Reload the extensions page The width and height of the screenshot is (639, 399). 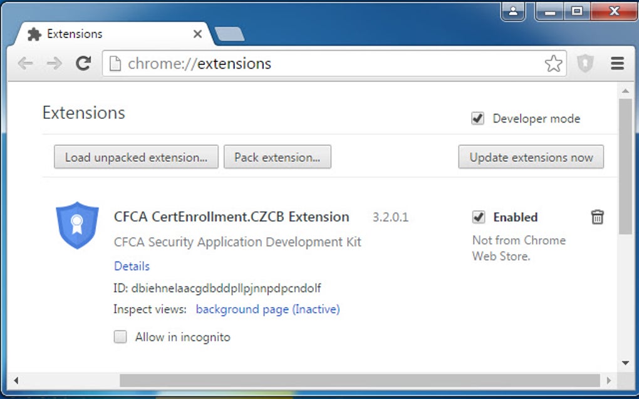(83, 63)
